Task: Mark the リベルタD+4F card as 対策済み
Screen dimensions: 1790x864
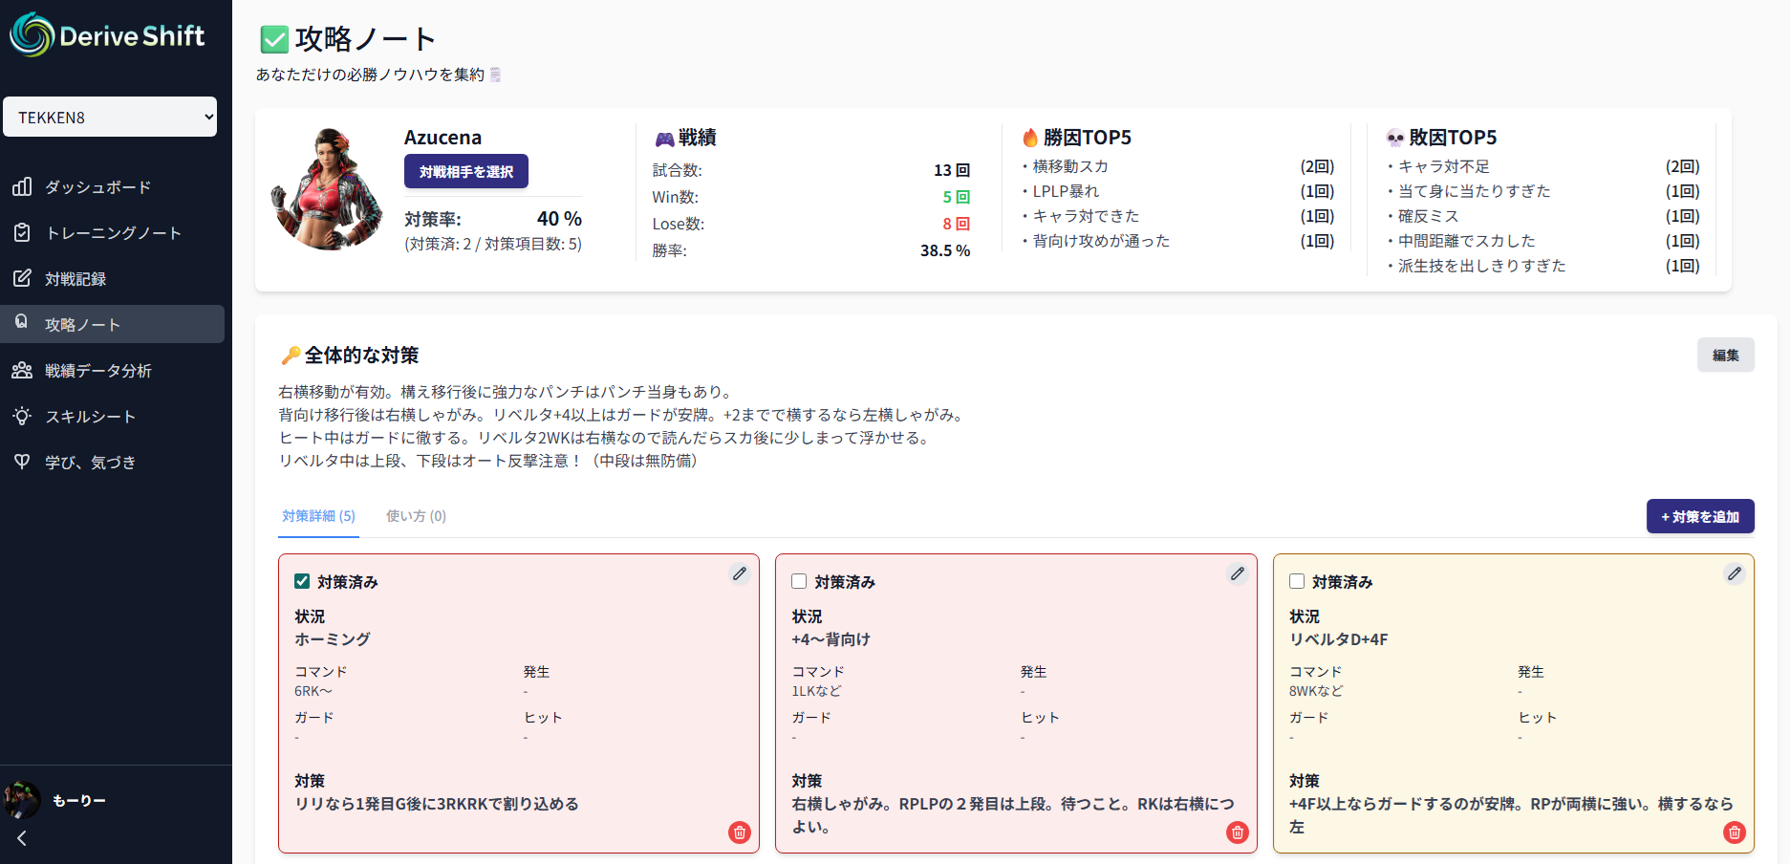Action: click(x=1297, y=581)
